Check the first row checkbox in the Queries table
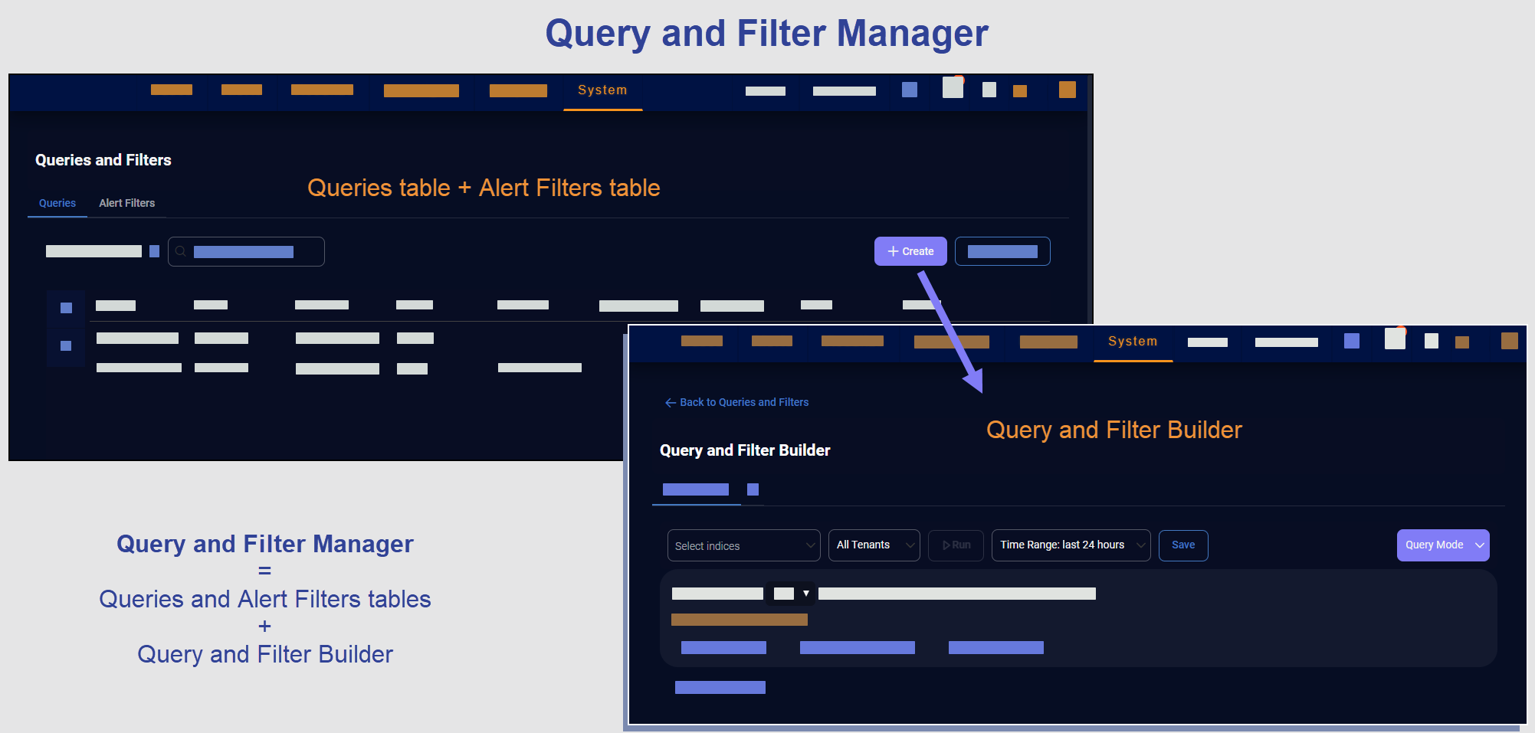 pos(66,307)
